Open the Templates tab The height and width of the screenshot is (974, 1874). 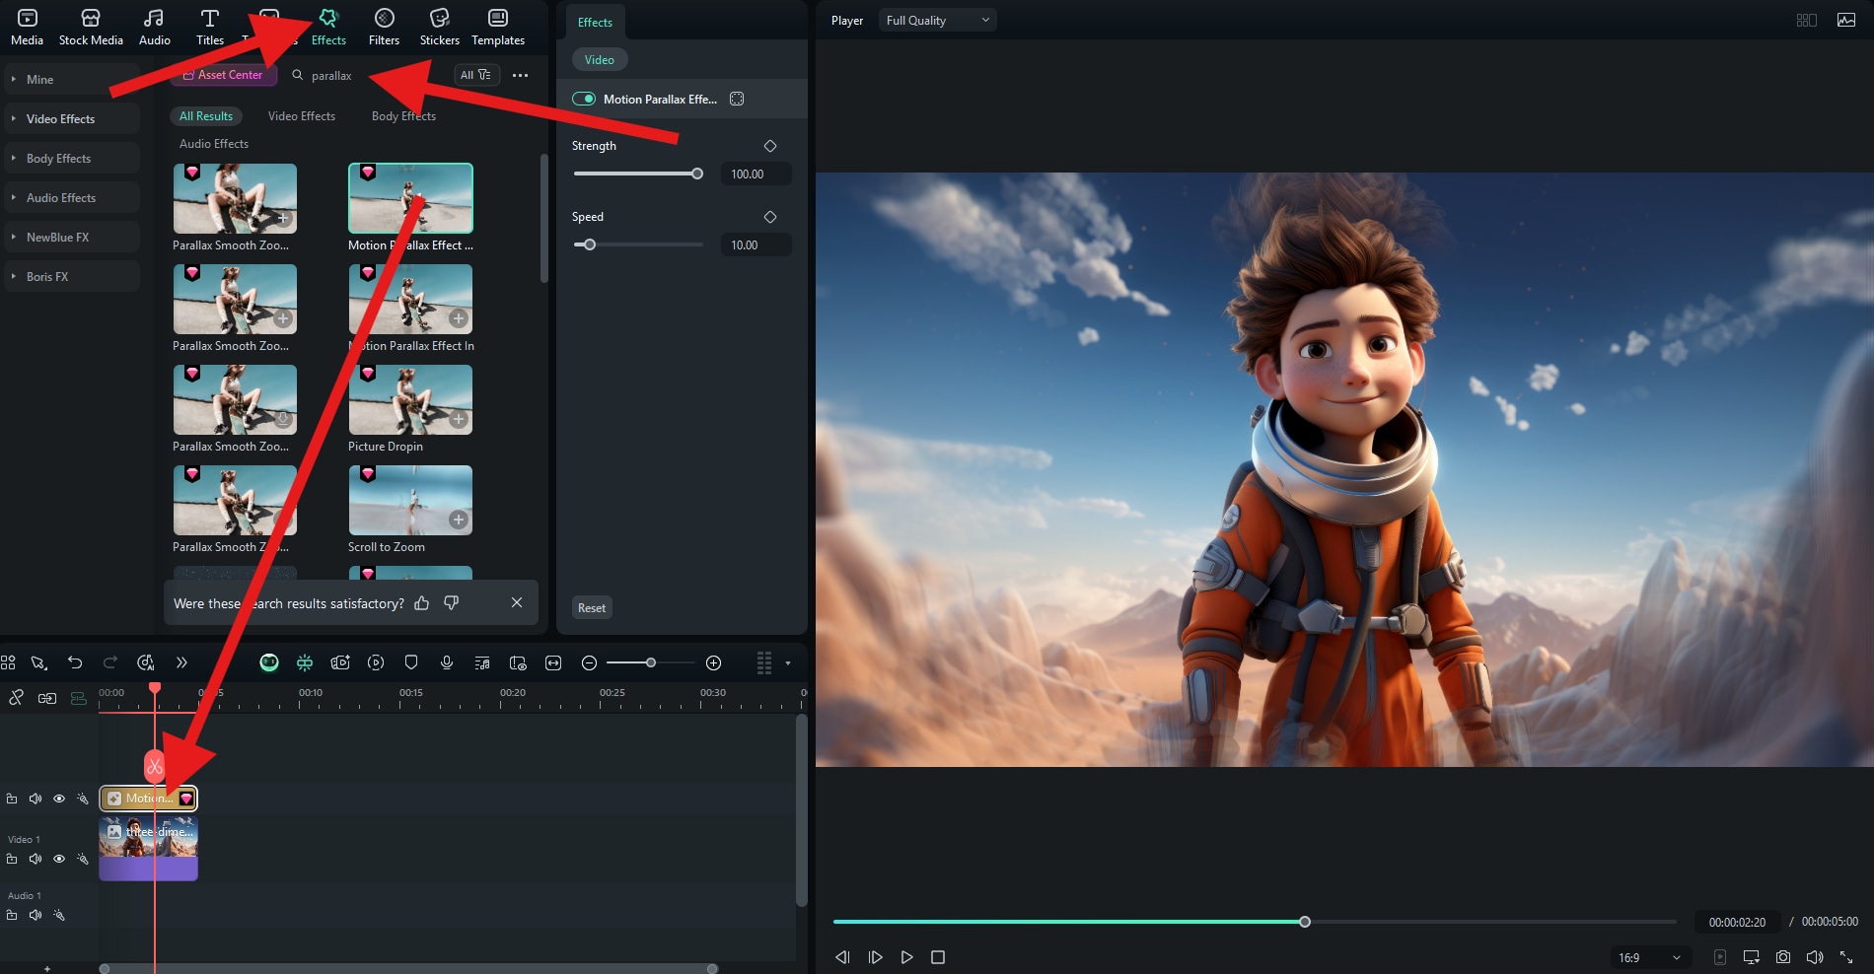coord(498,28)
